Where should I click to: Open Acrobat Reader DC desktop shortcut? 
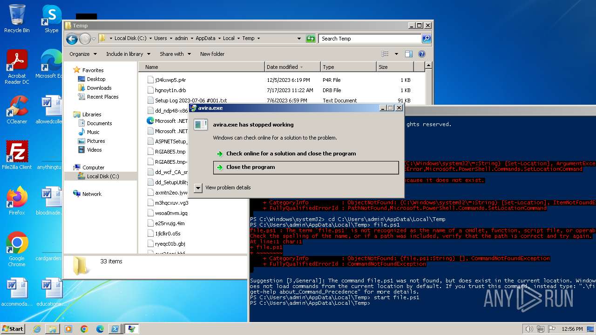point(17,67)
